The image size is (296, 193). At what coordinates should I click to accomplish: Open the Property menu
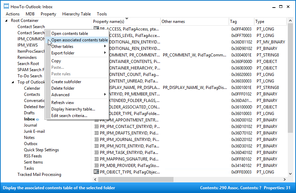(48, 14)
